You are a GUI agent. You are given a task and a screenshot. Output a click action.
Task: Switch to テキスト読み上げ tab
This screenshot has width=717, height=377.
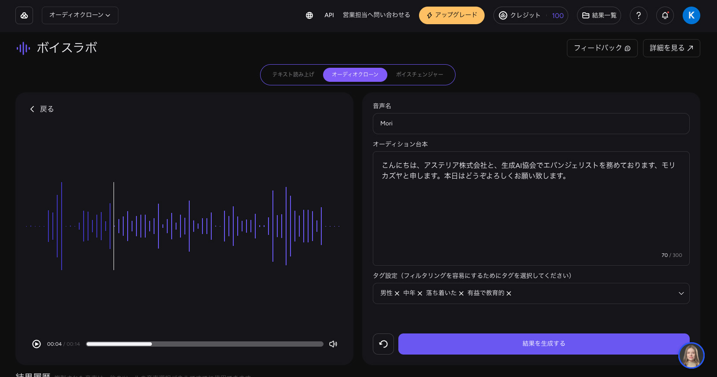click(293, 75)
